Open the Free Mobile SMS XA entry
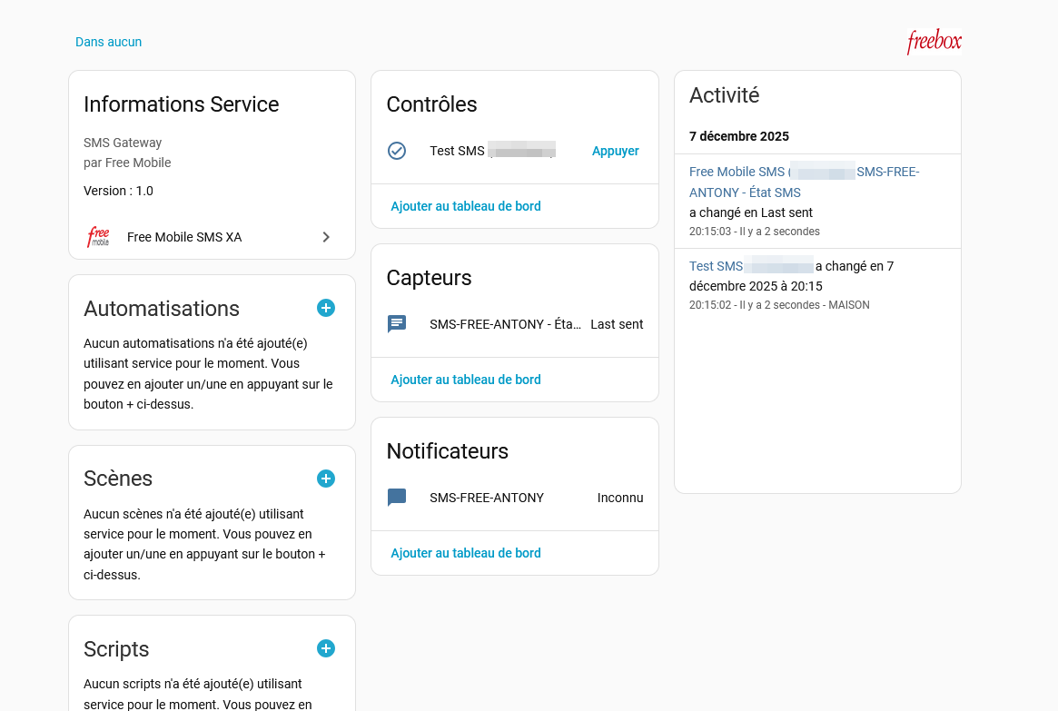The image size is (1058, 711). [x=184, y=237]
